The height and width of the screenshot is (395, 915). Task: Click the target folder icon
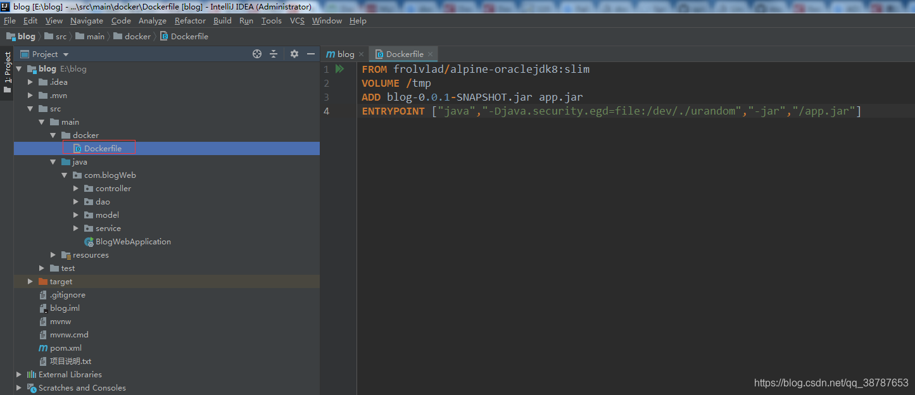[x=43, y=282]
